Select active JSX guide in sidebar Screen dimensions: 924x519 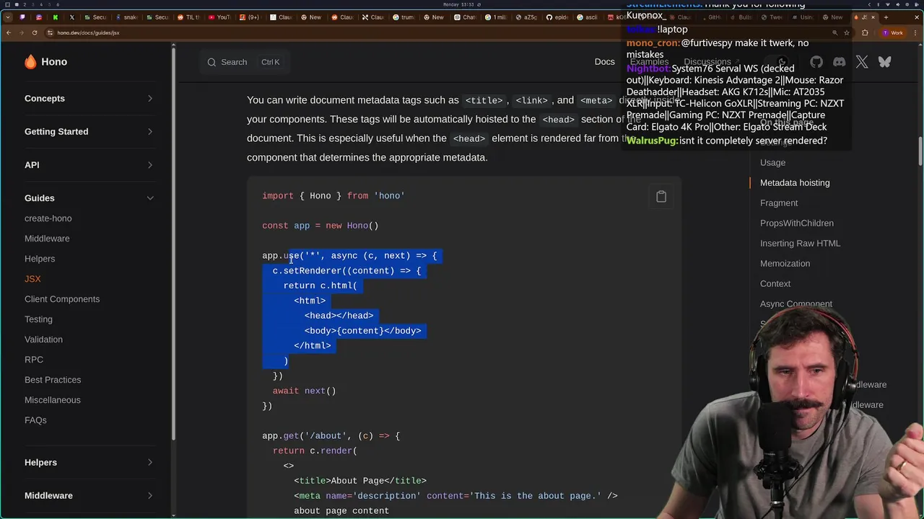click(32, 279)
